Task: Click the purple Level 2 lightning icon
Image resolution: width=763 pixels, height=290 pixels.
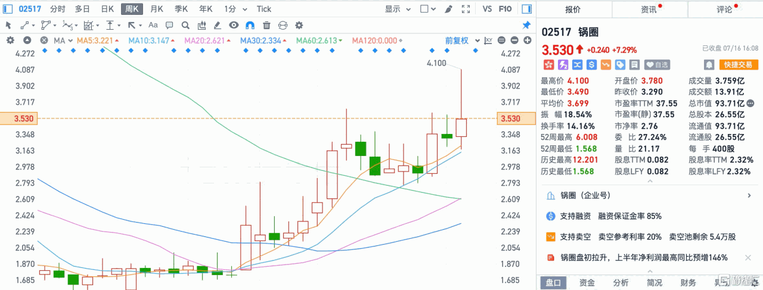Action: coord(562,64)
